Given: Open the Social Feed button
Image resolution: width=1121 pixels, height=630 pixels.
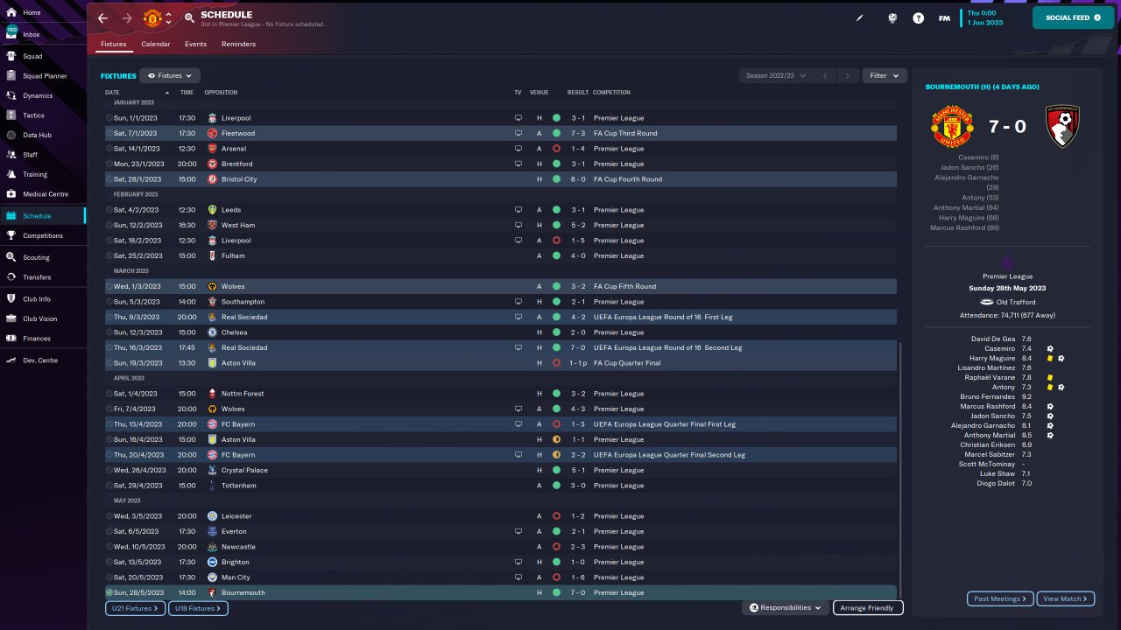Looking at the screenshot, I should click(x=1074, y=17).
